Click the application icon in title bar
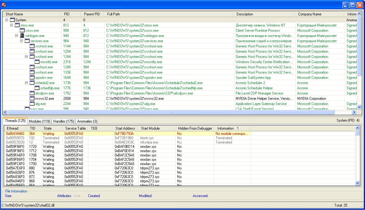 tap(4, 5)
